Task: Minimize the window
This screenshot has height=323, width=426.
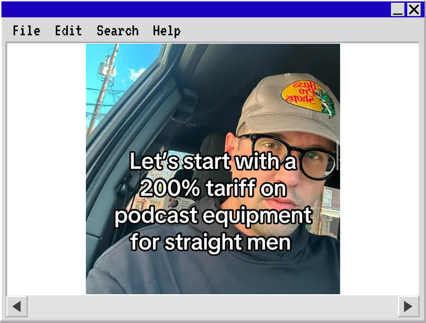Action: click(398, 10)
